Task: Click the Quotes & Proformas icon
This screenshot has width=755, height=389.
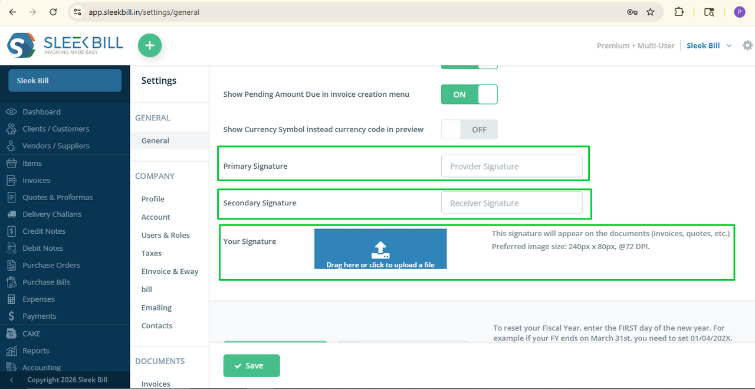Action: point(11,197)
